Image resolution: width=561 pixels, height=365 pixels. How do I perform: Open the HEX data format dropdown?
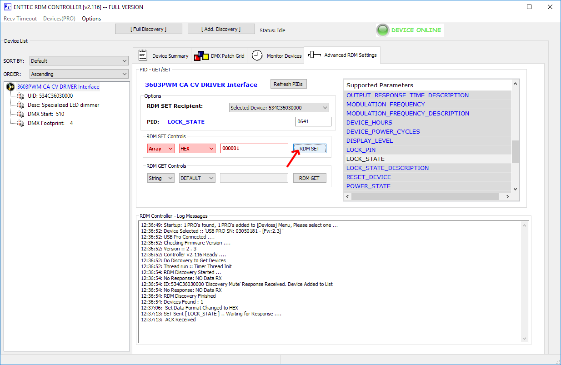pyautogui.click(x=197, y=149)
